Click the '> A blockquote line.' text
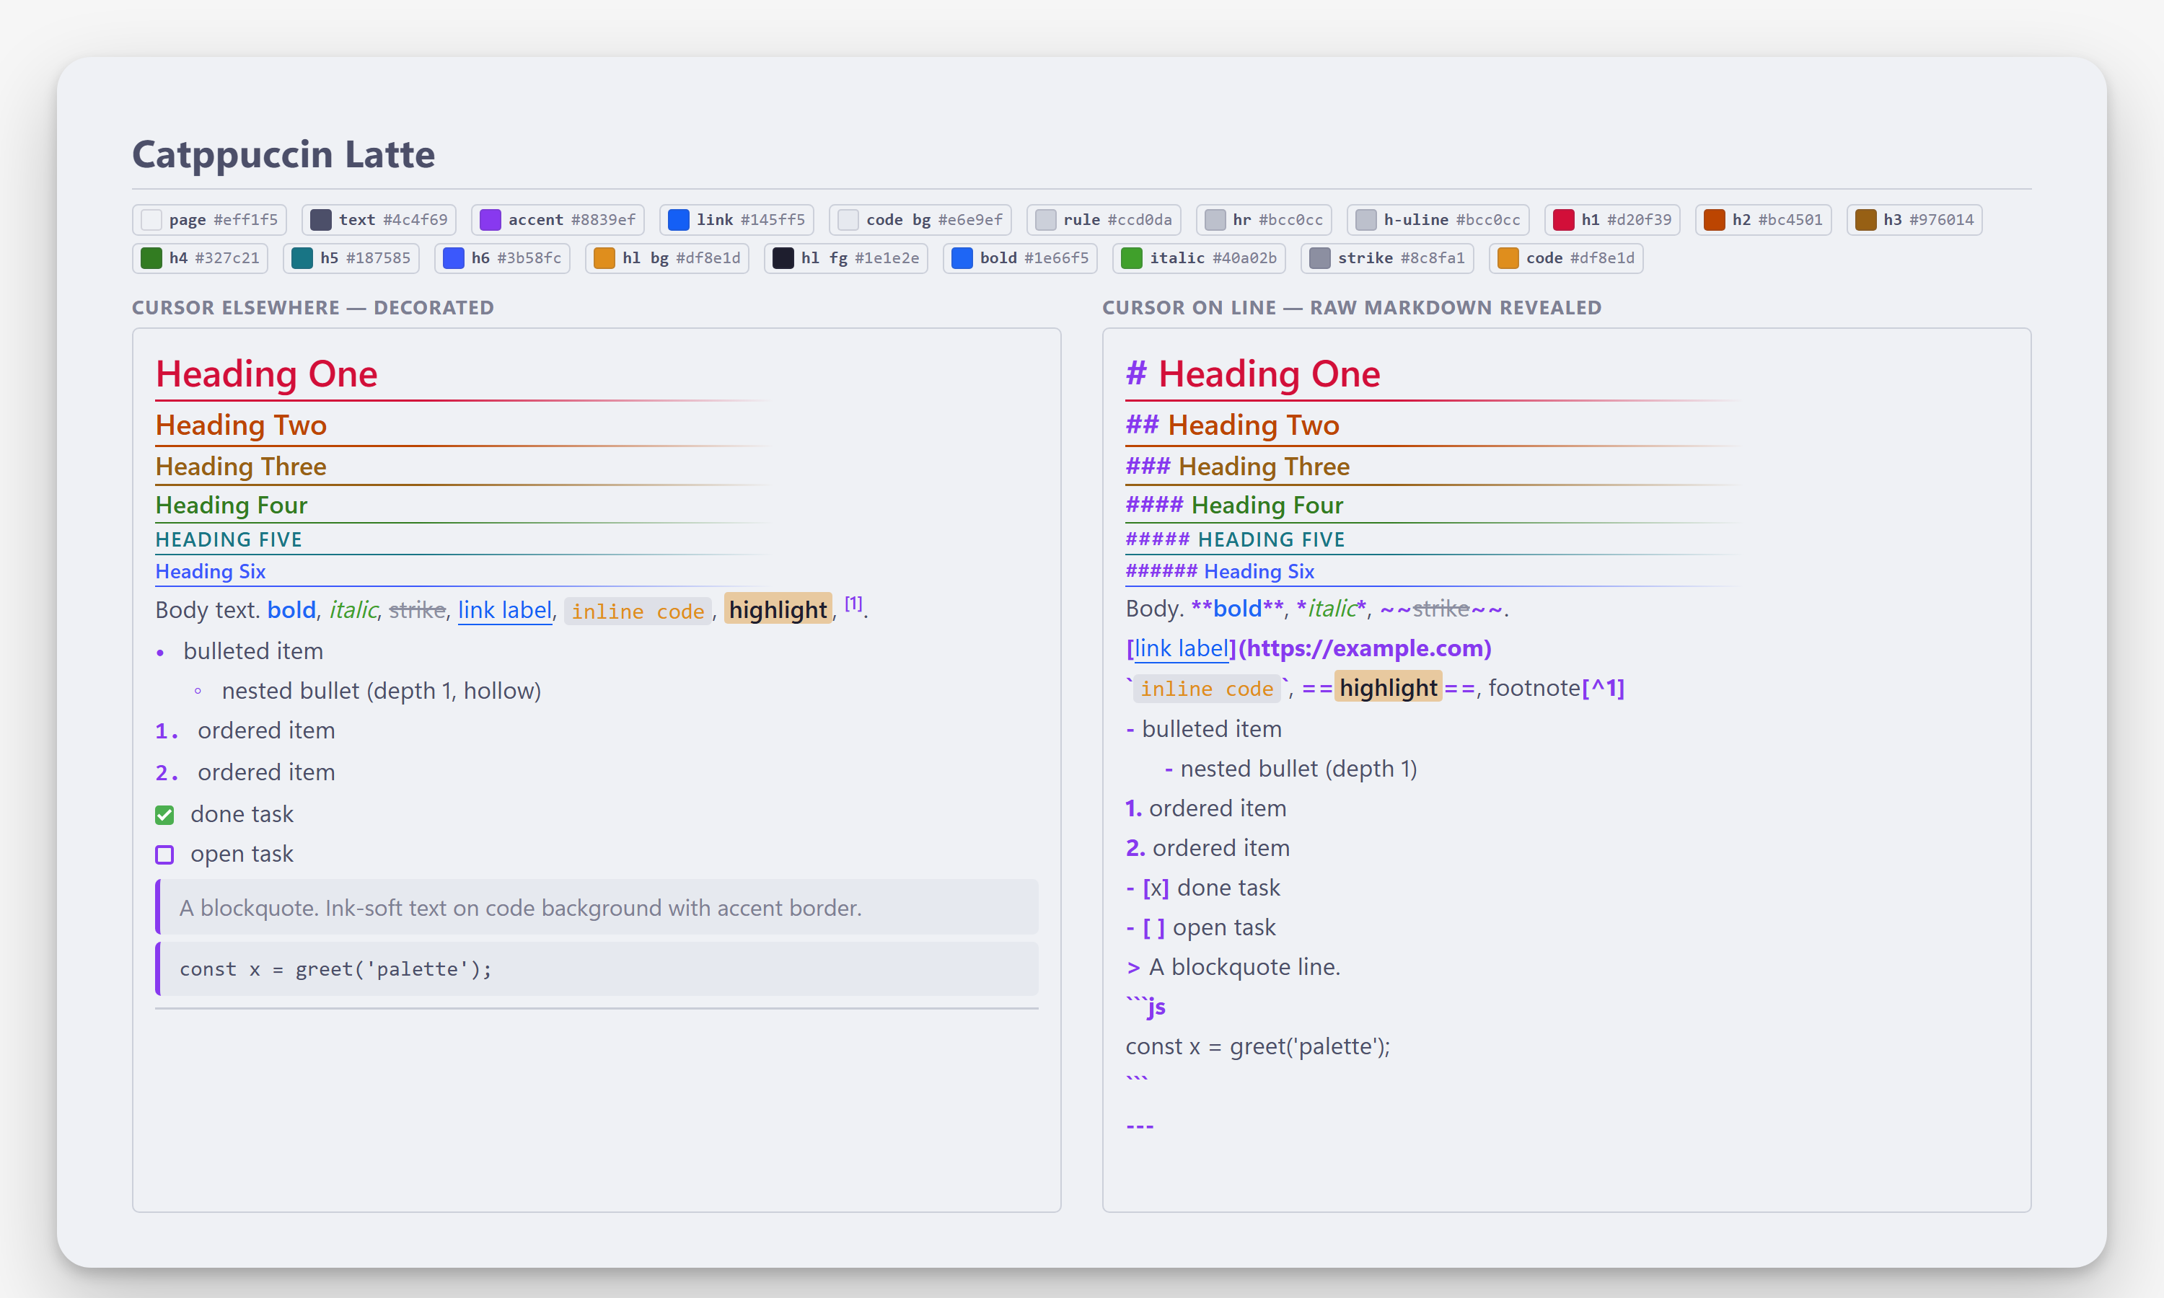 coord(1233,968)
